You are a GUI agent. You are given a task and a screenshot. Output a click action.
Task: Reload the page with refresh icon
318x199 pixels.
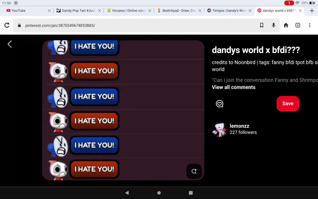pos(7,25)
